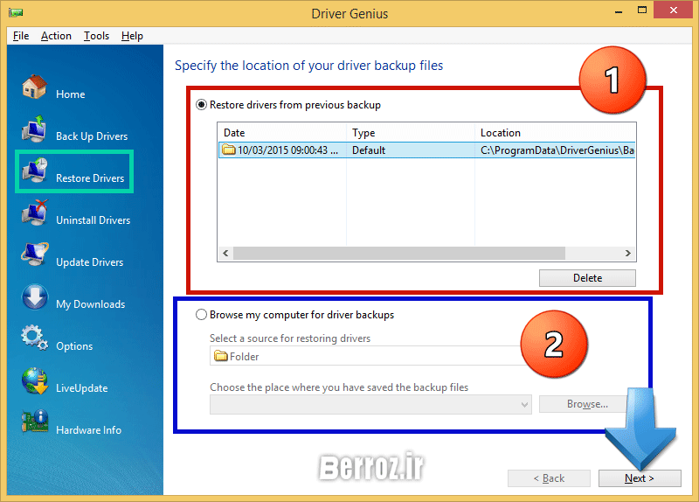Open Back Up Drivers via its icon
699x502 pixels.
pos(34,130)
